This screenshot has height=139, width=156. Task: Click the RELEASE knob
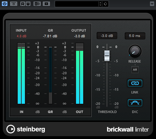135,51
